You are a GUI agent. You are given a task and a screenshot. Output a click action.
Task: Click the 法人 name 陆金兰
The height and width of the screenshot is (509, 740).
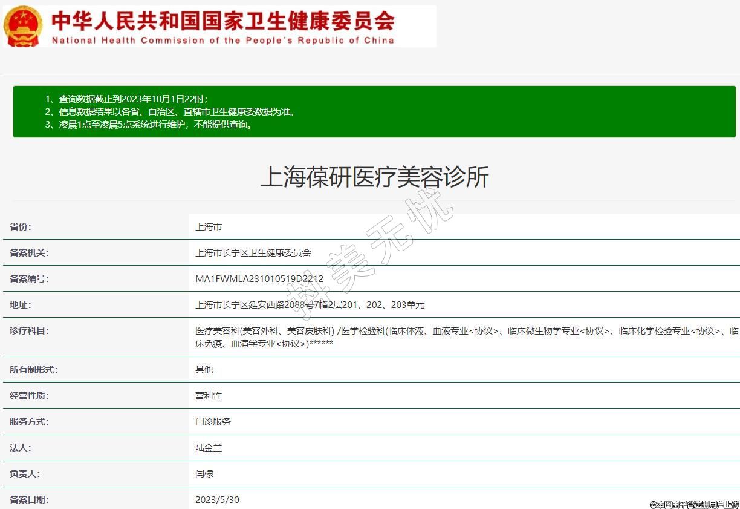(209, 448)
